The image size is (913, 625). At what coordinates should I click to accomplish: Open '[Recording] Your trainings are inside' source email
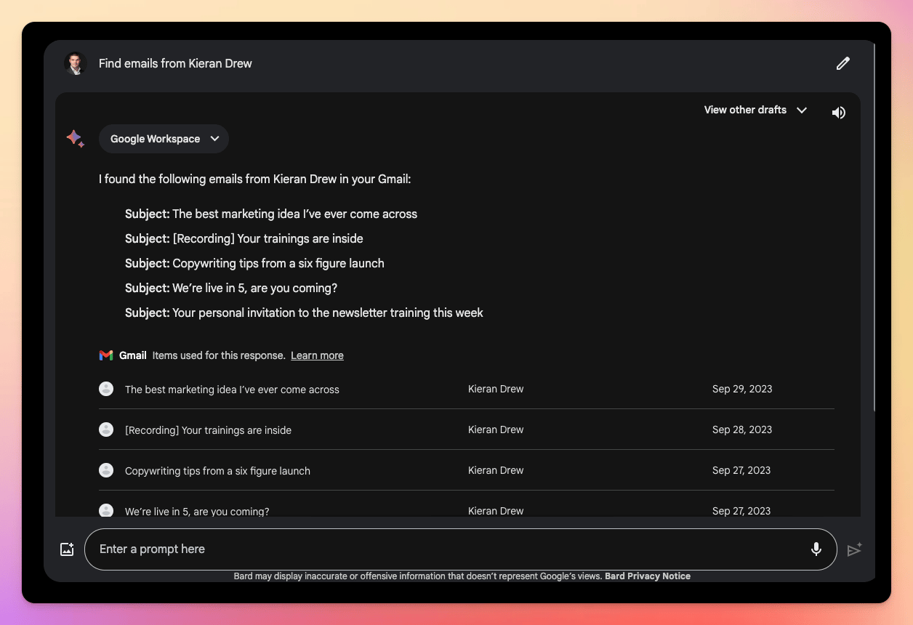[x=467, y=430]
